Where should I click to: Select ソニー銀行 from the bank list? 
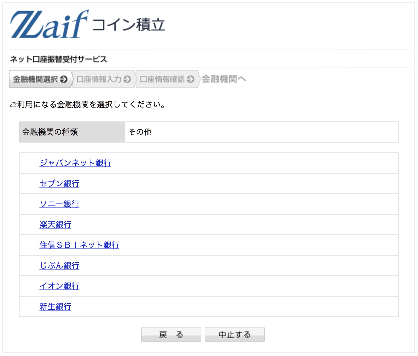[x=59, y=204]
